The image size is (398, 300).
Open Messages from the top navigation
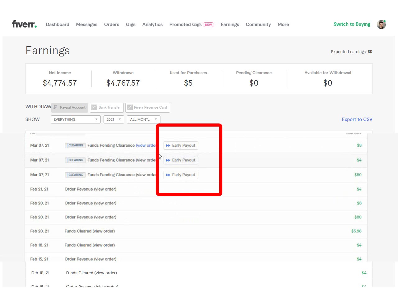[x=87, y=25]
